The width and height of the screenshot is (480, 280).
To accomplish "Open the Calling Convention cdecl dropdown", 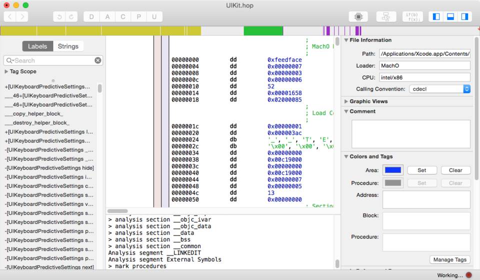I will [x=440, y=89].
